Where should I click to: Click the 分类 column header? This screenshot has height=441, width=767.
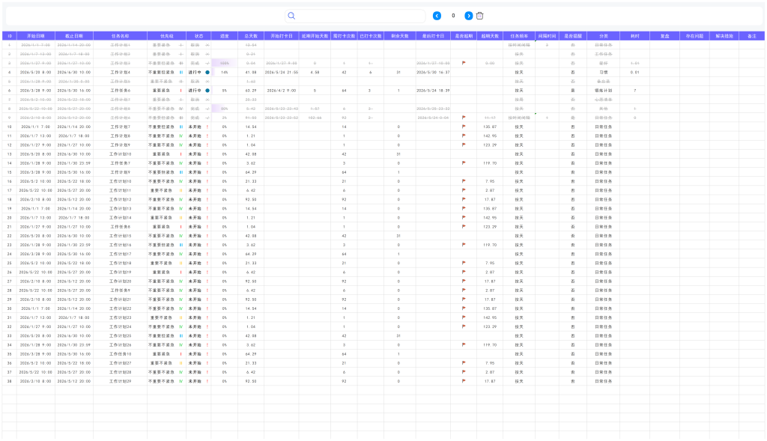(604, 36)
